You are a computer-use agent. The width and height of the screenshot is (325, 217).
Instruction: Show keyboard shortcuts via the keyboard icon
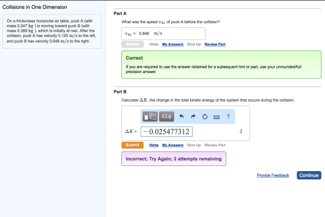coord(216,117)
